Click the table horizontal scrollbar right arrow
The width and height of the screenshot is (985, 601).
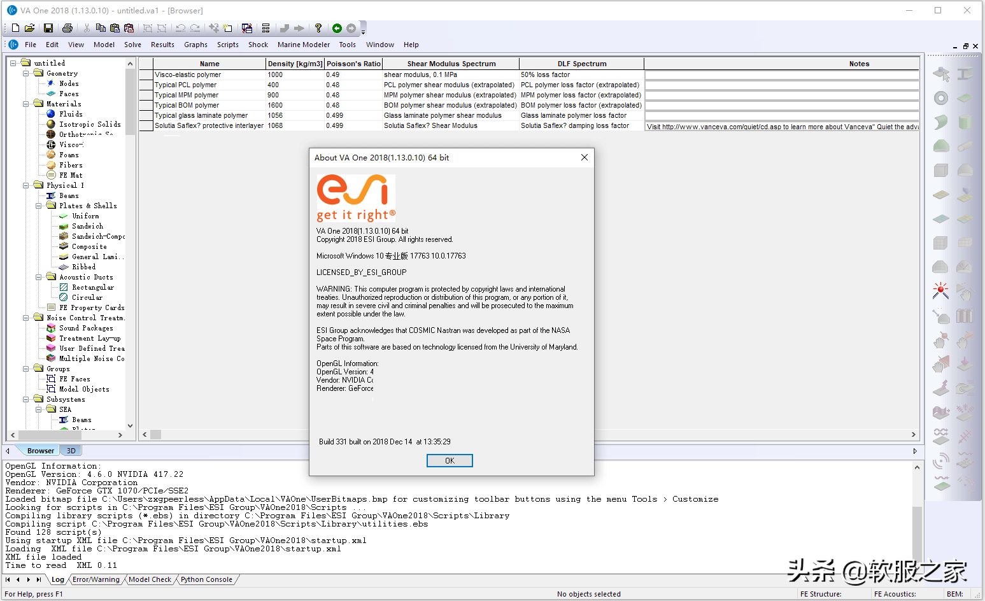coord(913,434)
